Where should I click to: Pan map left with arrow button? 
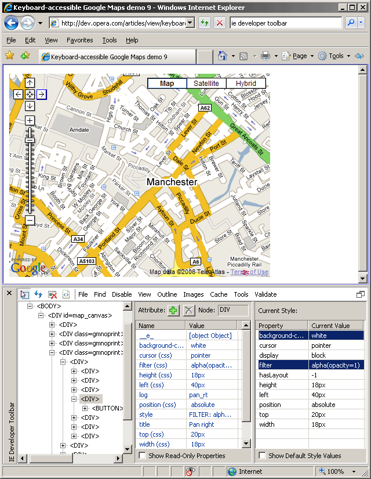[x=19, y=95]
